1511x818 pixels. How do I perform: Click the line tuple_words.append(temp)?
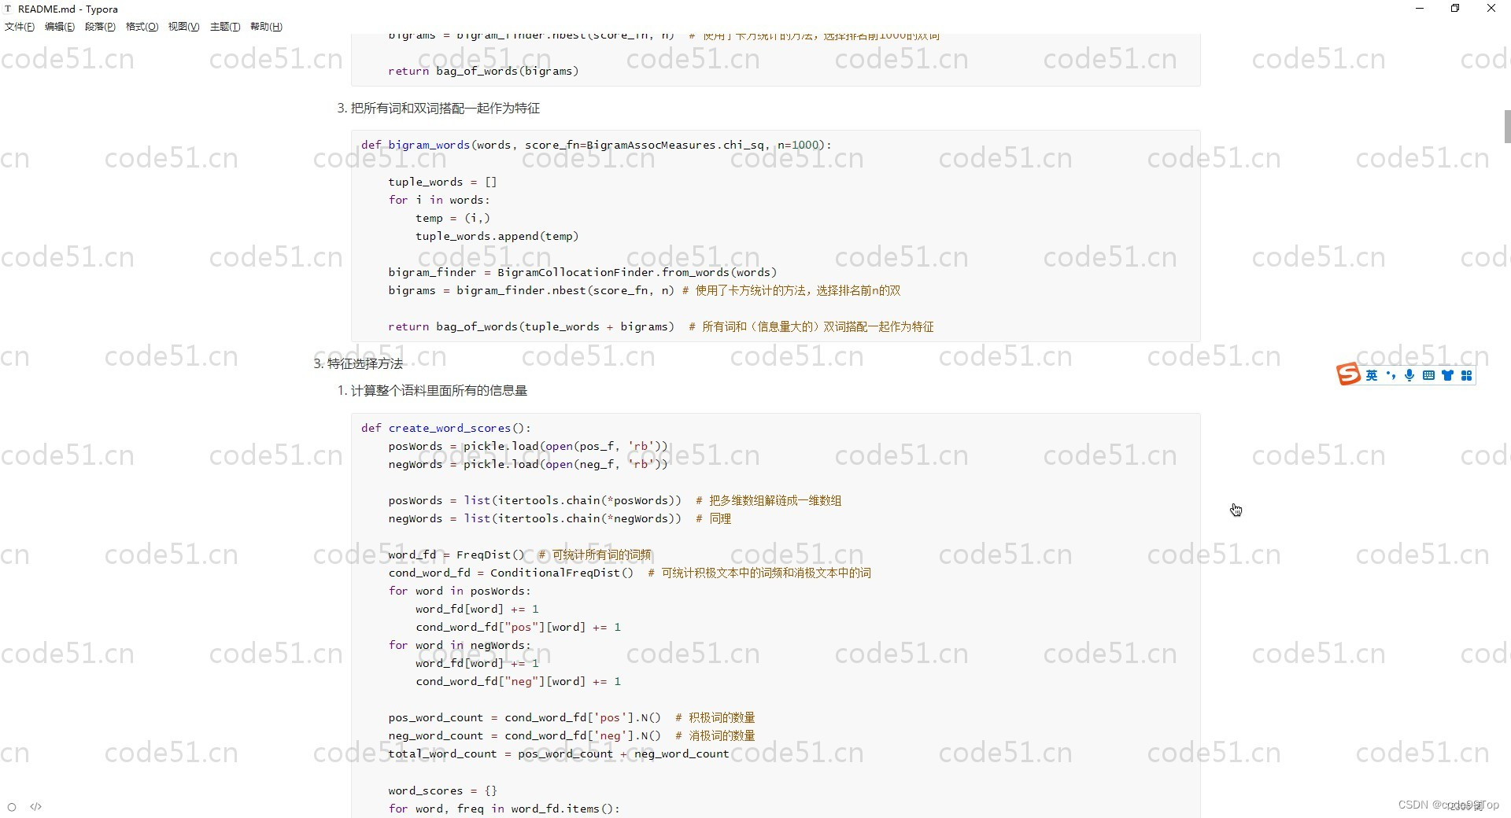[497, 236]
